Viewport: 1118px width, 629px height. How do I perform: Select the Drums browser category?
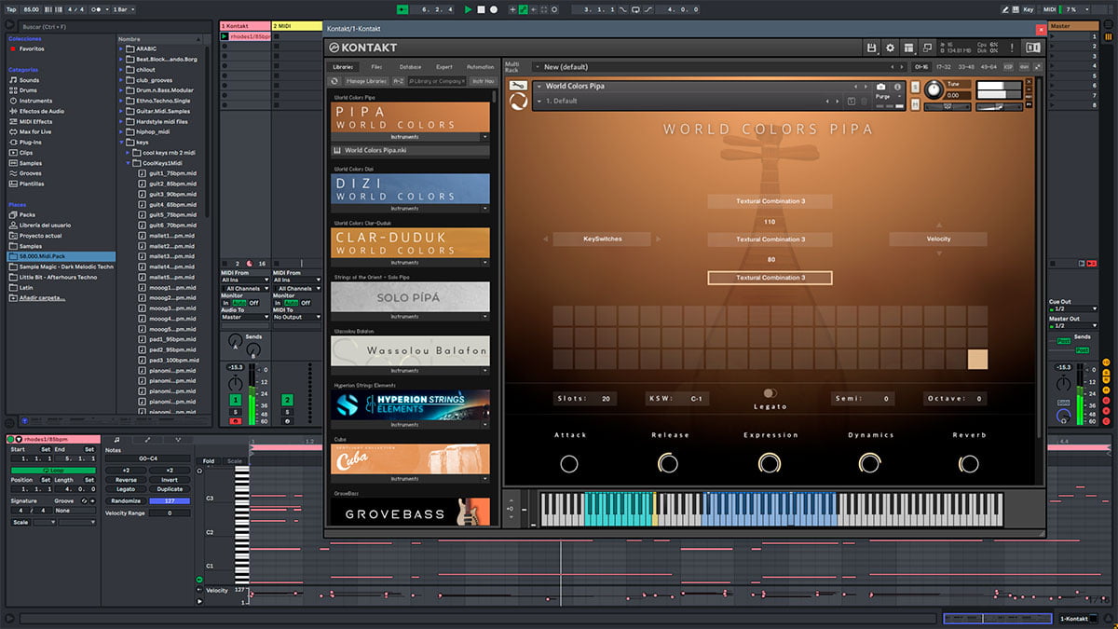pyautogui.click(x=29, y=90)
